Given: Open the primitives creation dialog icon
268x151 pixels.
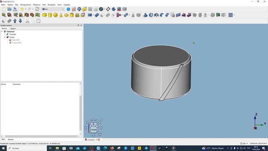Looking at the screenshot, I should [x=77, y=15].
